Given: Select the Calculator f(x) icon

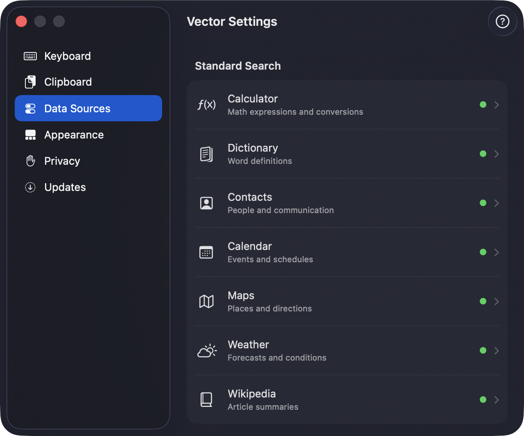Looking at the screenshot, I should coord(207,105).
